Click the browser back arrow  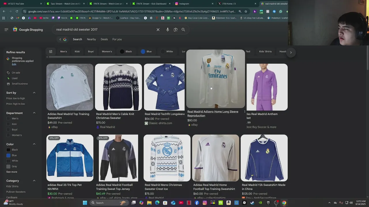coord(4,11)
